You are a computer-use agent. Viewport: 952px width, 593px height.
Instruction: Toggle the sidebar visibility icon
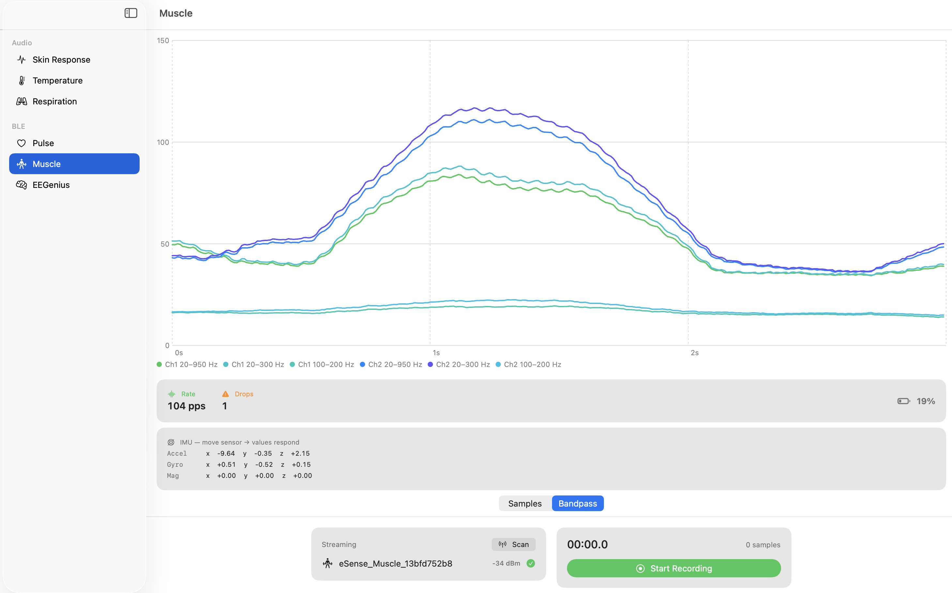pyautogui.click(x=131, y=13)
